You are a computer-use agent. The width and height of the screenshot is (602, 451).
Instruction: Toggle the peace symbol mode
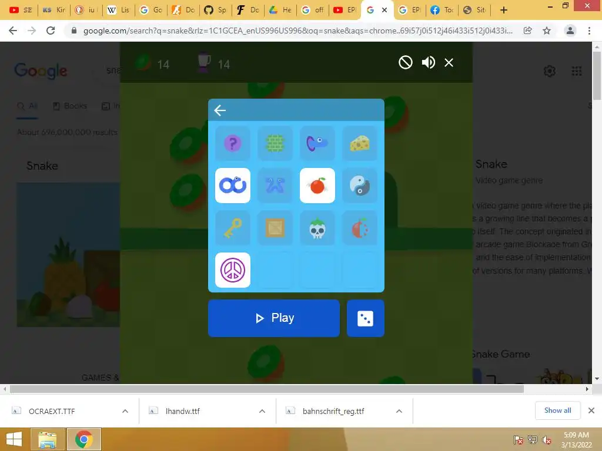click(x=233, y=270)
